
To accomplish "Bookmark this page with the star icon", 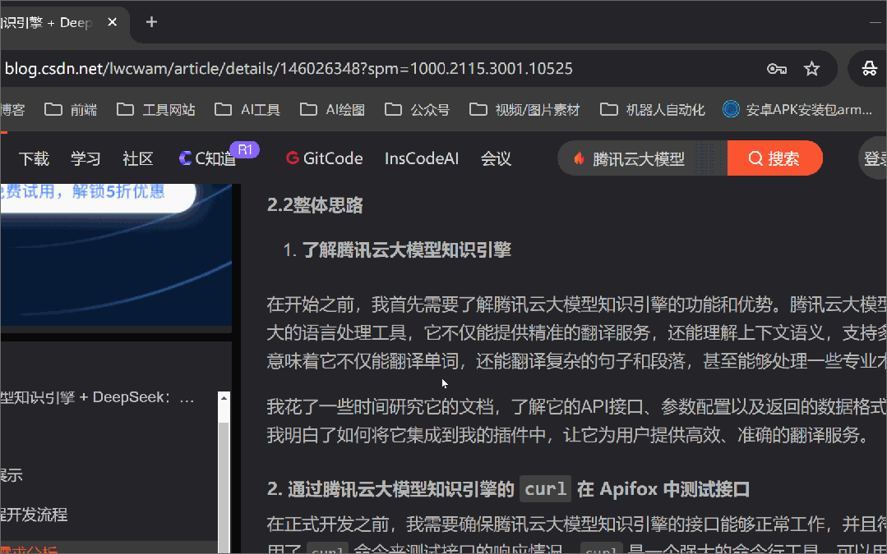I will [811, 69].
